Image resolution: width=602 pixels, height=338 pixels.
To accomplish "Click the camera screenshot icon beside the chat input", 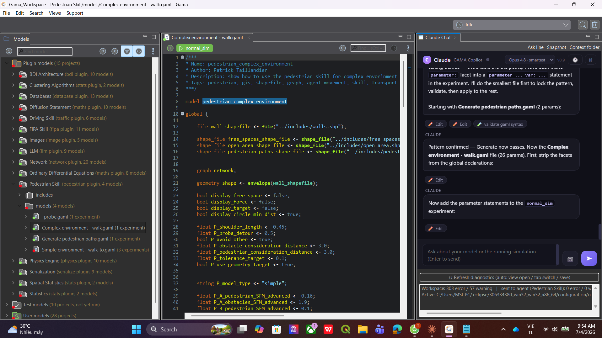I will pyautogui.click(x=570, y=259).
